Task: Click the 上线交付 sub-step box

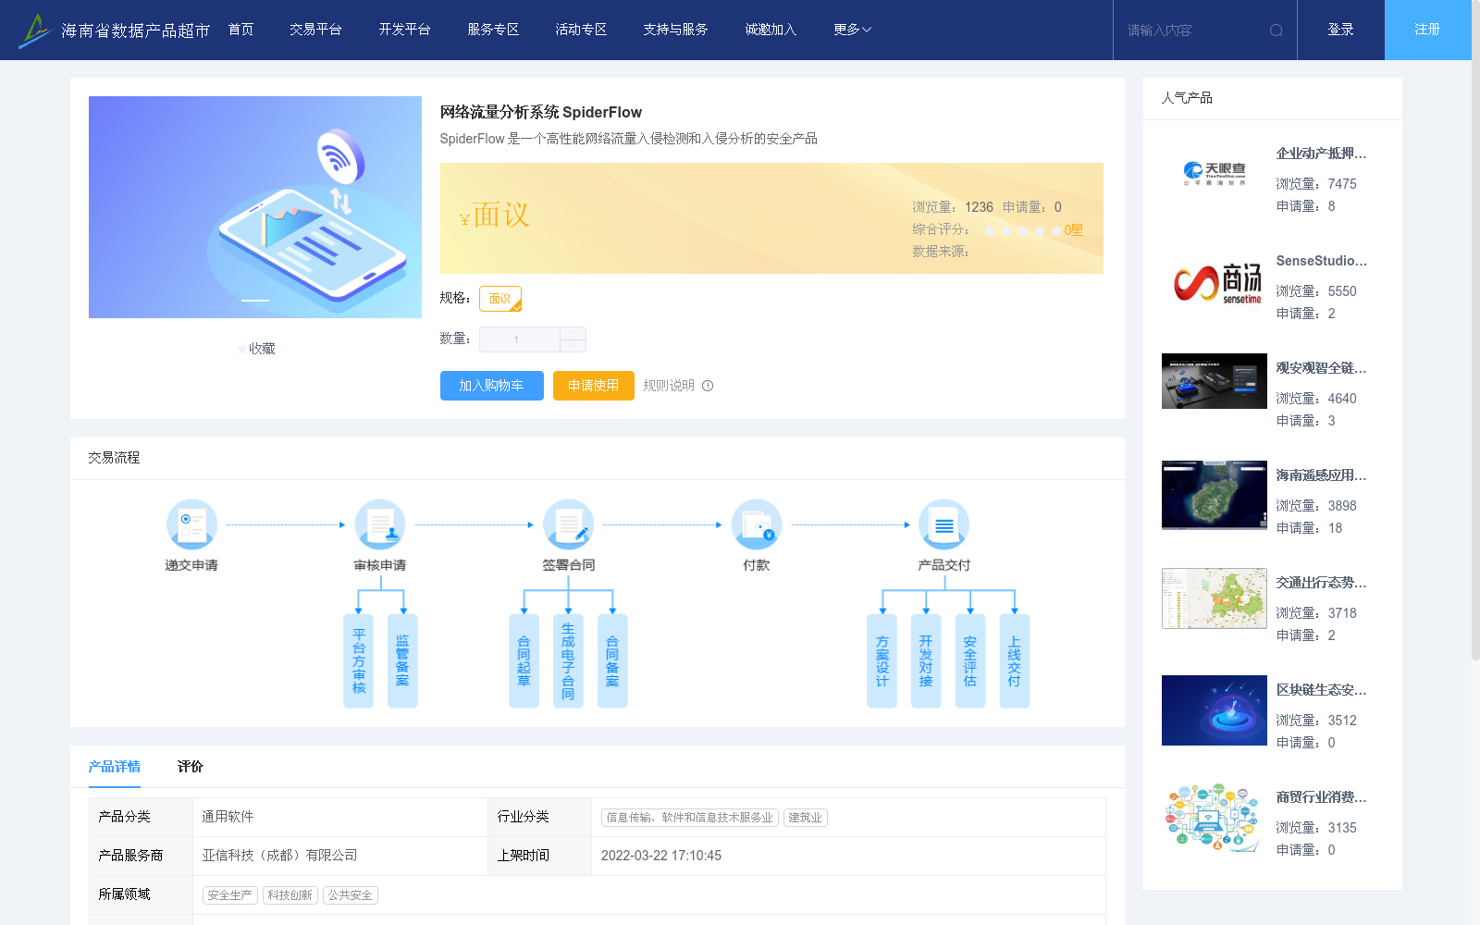Action: pos(1015,660)
